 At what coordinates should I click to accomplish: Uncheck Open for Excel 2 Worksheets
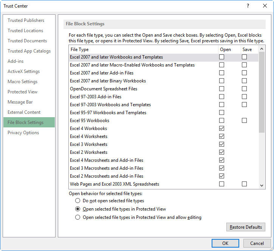(x=221, y=152)
